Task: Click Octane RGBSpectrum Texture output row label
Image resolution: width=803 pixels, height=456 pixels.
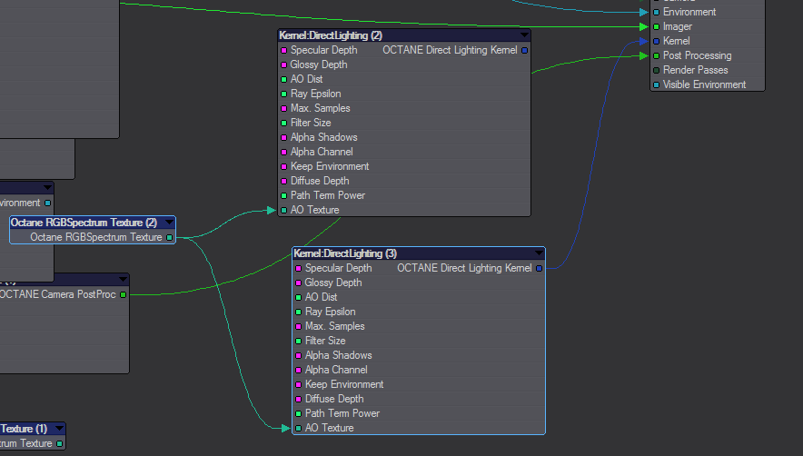Action: pos(95,237)
